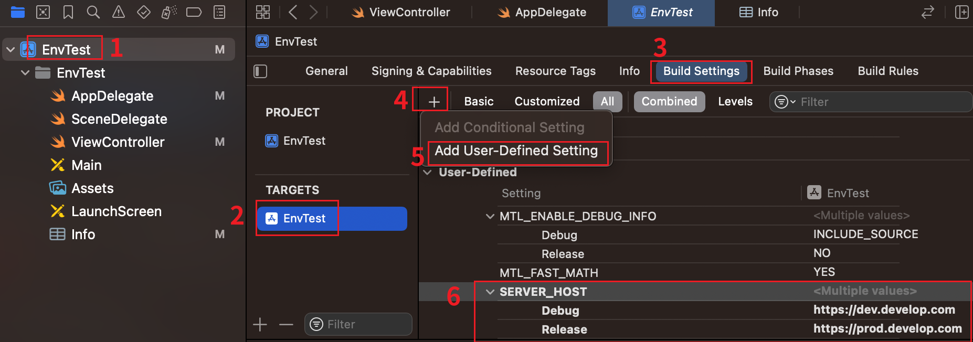Viewport: 973px width, 342px height.
Task: Go back with the left chevron
Action: [x=293, y=12]
